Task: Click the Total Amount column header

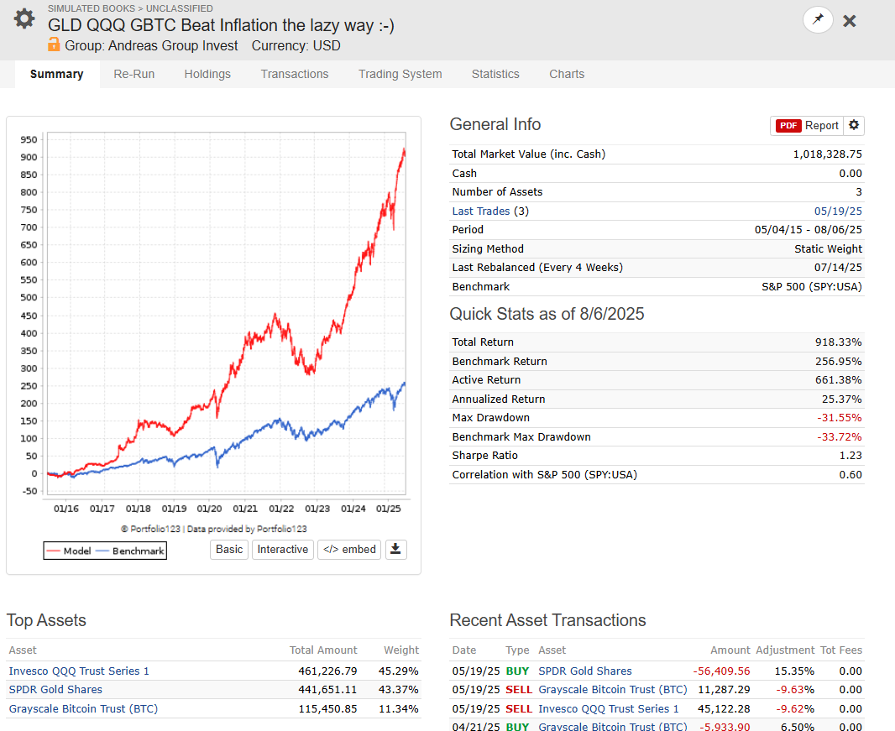Action: click(323, 650)
